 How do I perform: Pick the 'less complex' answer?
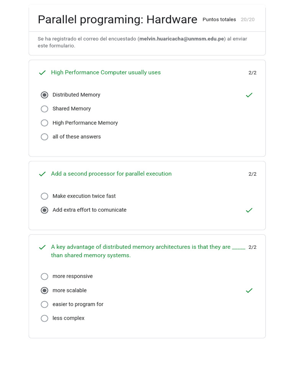pyautogui.click(x=44, y=318)
